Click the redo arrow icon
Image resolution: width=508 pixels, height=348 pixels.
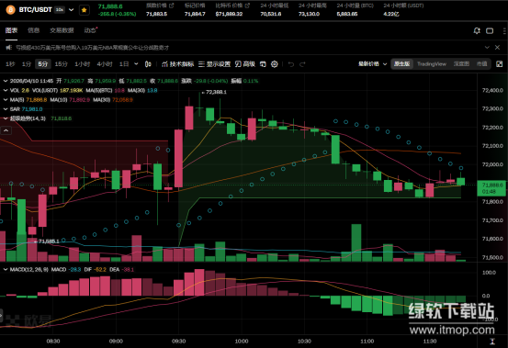302,64
